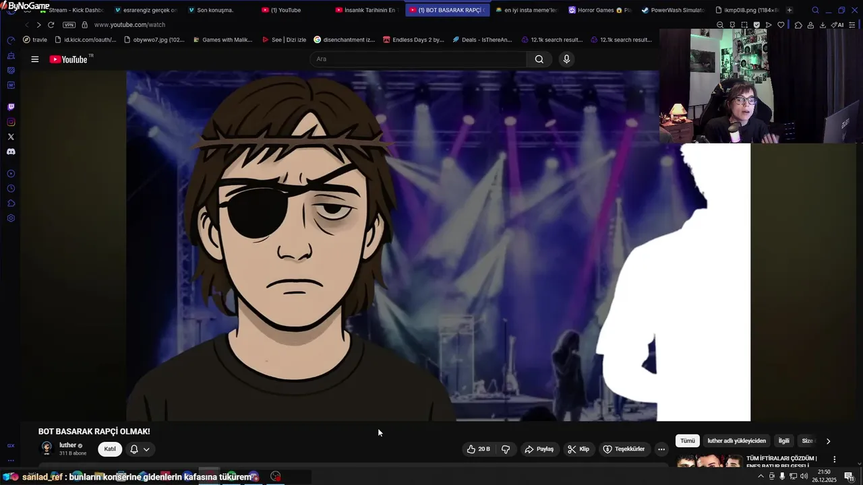Viewport: 863px width, 485px height.
Task: Click the address bar www.youtube.com/watch
Action: (x=129, y=25)
